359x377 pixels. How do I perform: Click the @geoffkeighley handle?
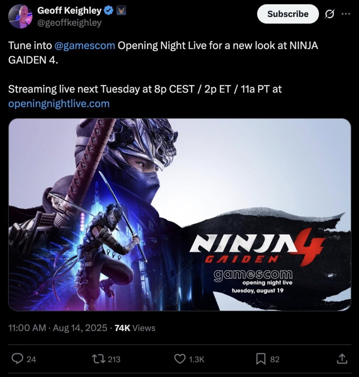pyautogui.click(x=69, y=23)
